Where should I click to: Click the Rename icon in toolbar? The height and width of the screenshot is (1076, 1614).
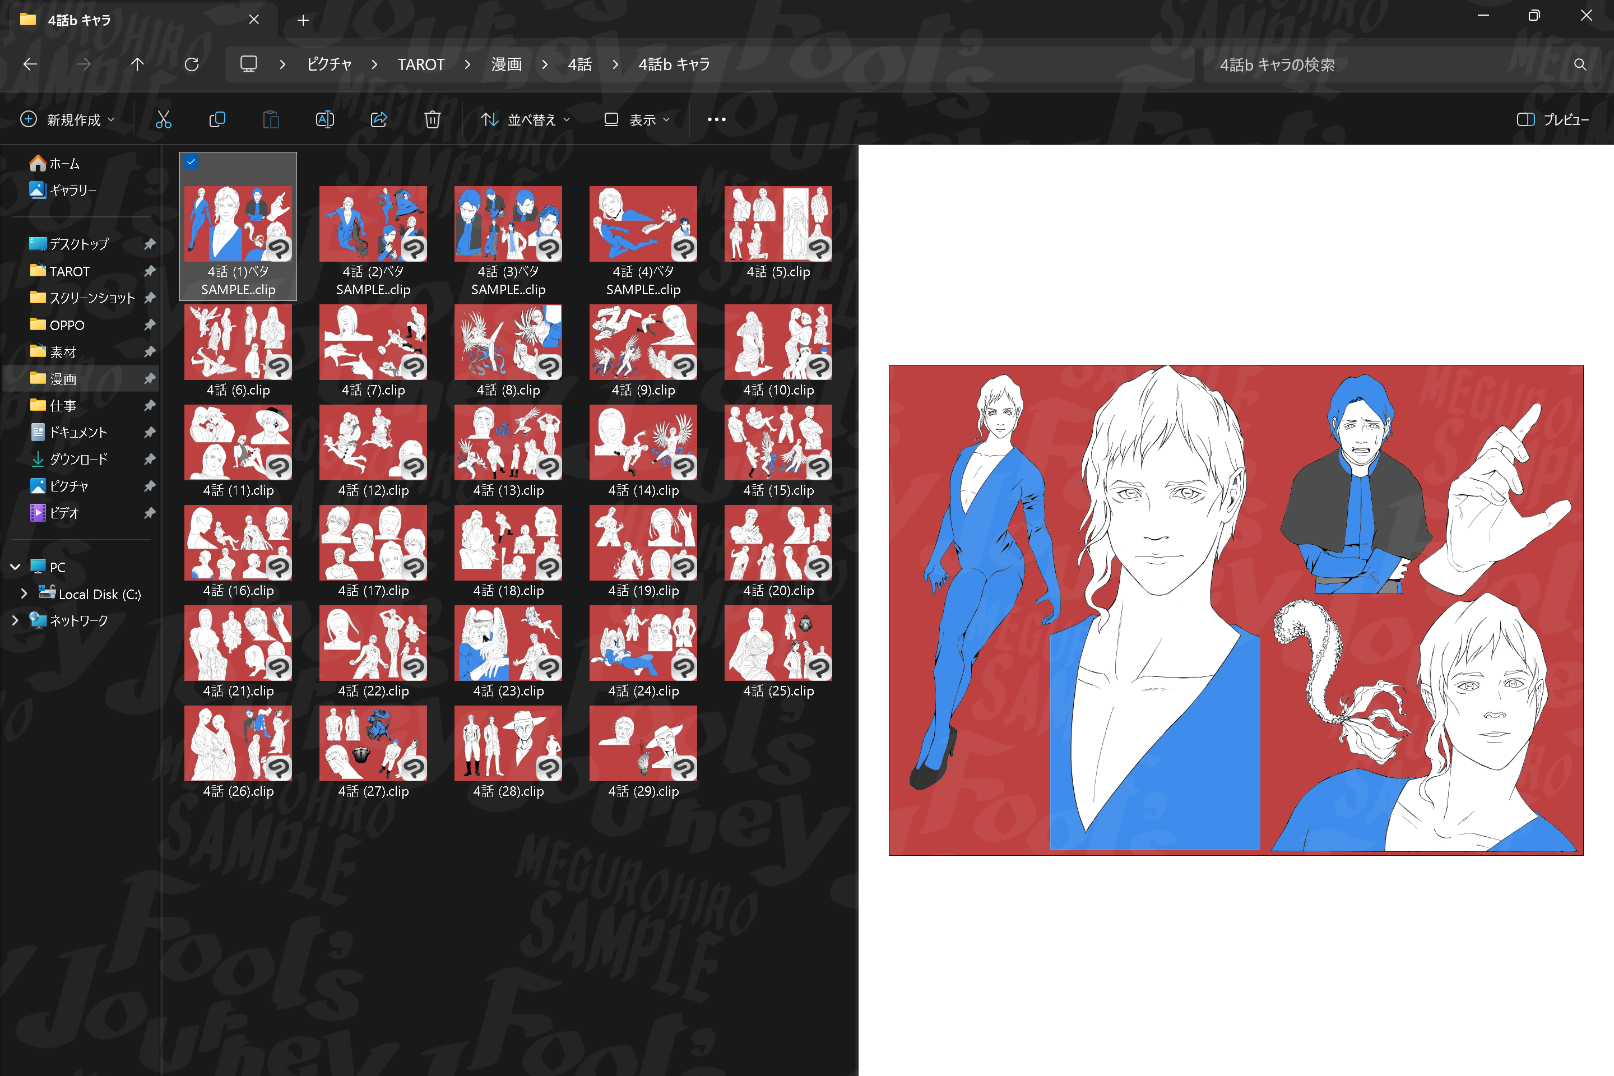click(x=324, y=120)
